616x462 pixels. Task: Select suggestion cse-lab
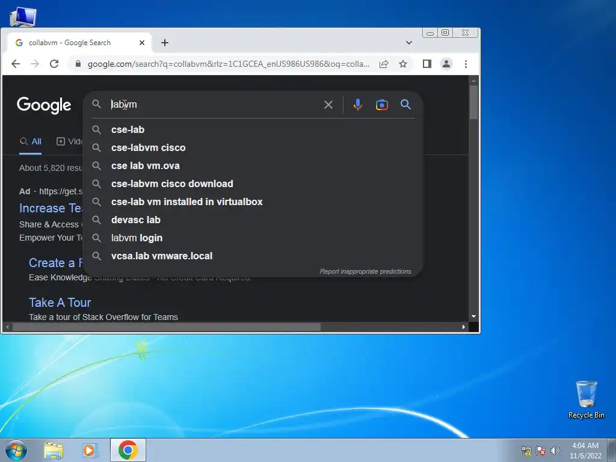[253, 130]
